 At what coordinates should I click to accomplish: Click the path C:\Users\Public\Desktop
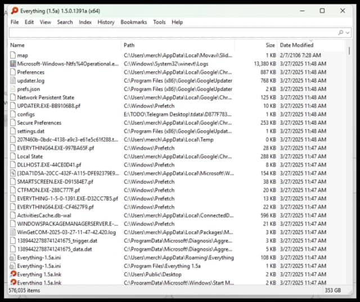[x=152, y=274]
